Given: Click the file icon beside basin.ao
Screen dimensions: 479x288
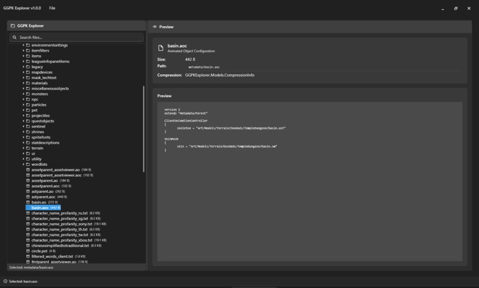Looking at the screenshot, I should (28, 202).
